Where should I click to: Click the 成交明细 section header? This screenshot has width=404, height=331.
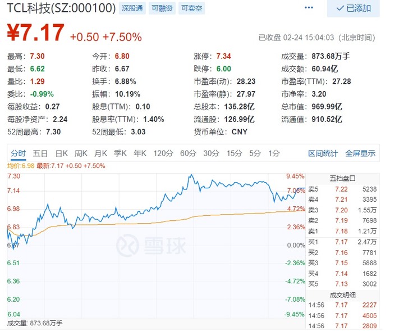click(342, 295)
